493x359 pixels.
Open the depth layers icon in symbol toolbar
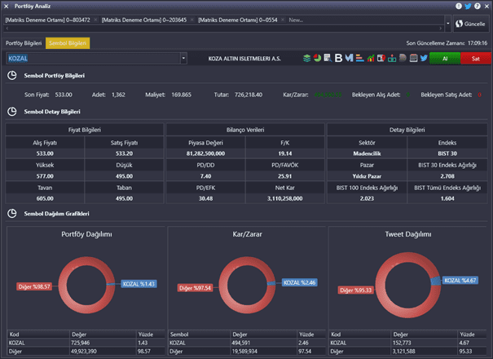306,58
